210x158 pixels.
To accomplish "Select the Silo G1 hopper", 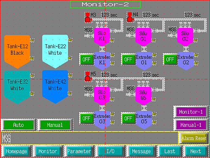I will click(144, 37).
